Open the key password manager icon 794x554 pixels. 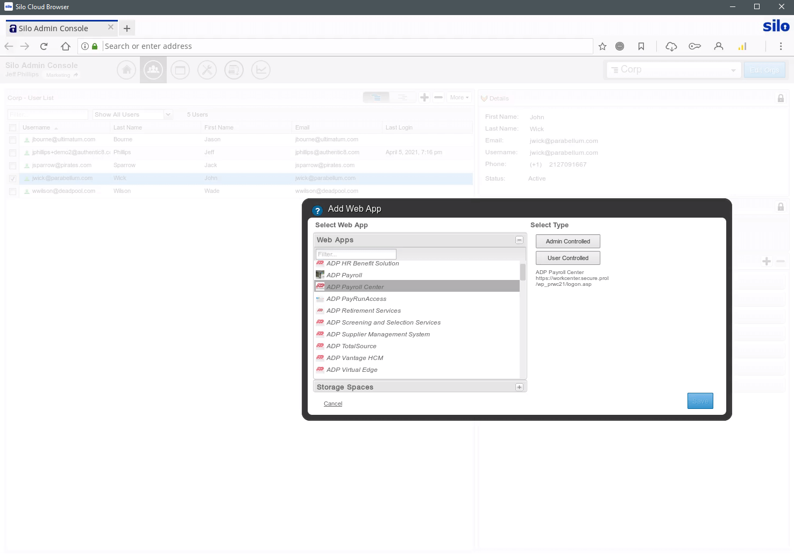click(695, 46)
